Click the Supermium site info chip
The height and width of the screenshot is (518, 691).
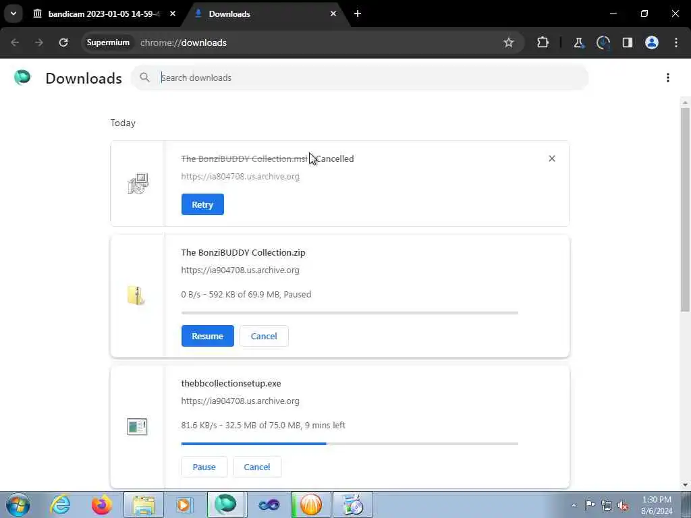click(x=108, y=42)
